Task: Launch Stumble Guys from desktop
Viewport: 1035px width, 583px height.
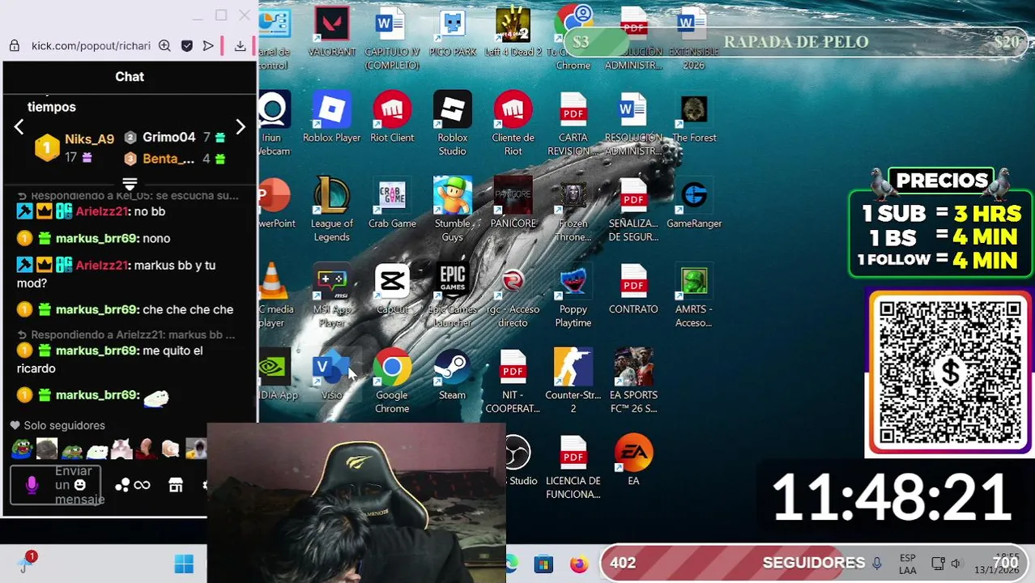Action: tap(452, 211)
